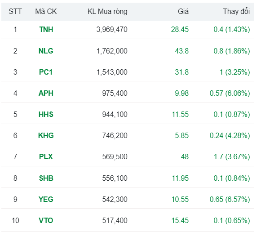Click the change value 0.65 (6.57%)

click(230, 200)
